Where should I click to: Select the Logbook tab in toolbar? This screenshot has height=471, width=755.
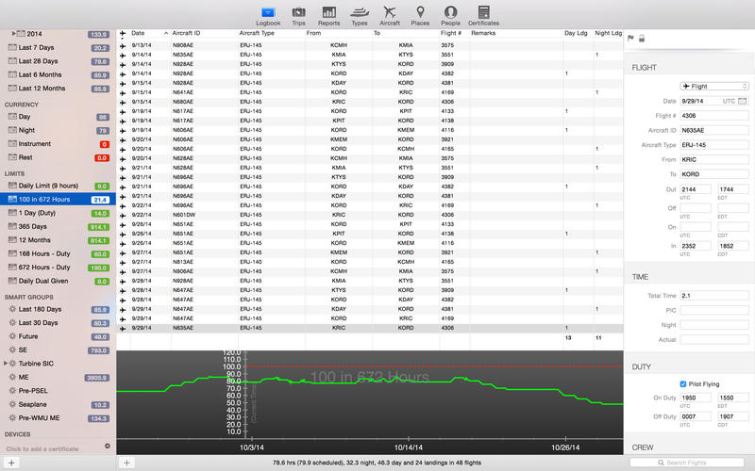tap(268, 14)
